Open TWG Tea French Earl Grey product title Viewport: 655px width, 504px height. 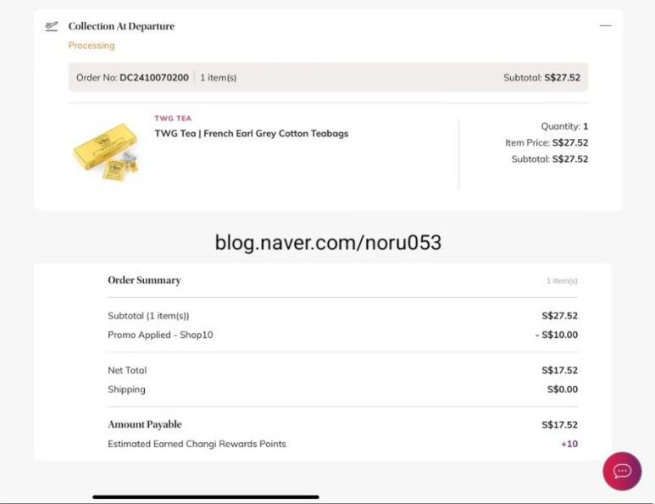tap(252, 134)
